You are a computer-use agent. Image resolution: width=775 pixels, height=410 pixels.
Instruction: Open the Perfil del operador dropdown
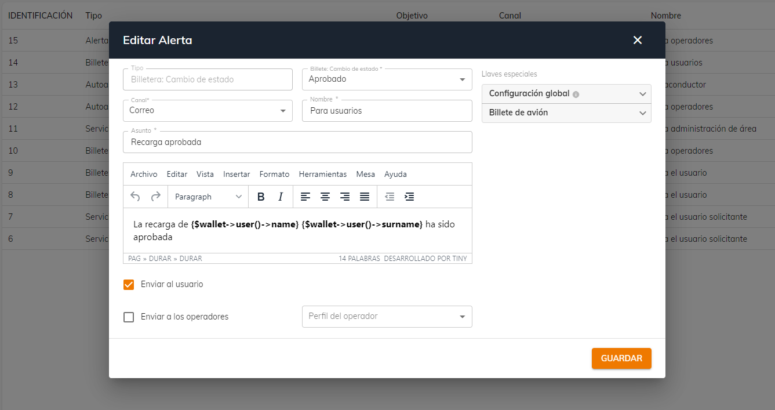pos(387,317)
